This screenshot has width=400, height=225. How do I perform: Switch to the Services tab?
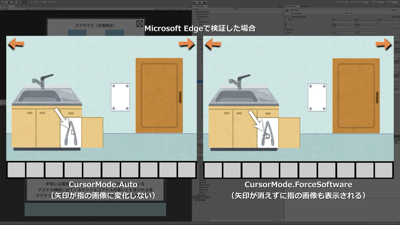click(x=304, y=6)
